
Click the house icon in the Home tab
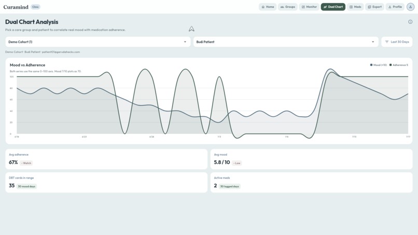[x=263, y=7]
